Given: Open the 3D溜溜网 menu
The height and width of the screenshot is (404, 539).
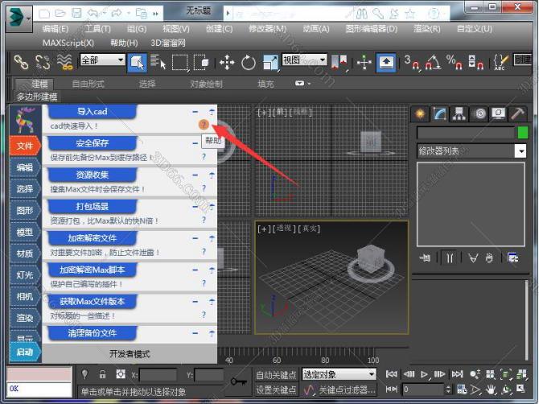Looking at the screenshot, I should 168,43.
